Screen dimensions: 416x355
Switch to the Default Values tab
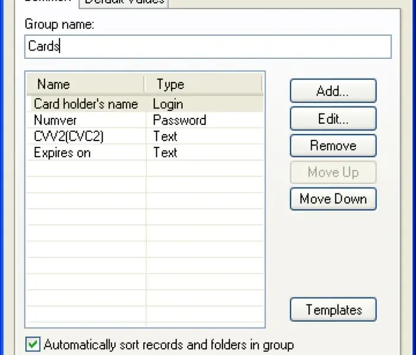tap(125, 2)
